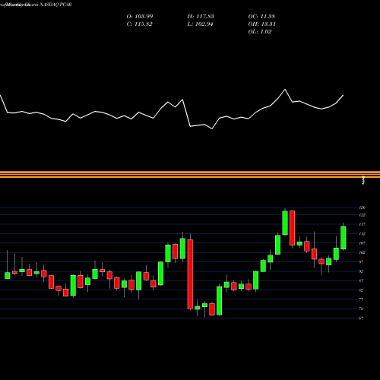Click the price axis label '82'
The image size is (380, 380).
point(361,290)
